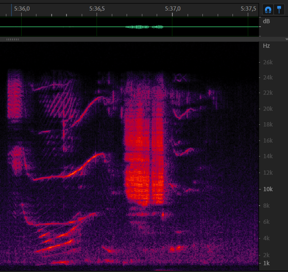Screen dimensions: 288x272
Task: Click the 12k frequency label
Action: 268,173
